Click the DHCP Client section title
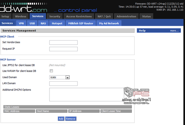The width and height of the screenshot is (185, 125). click(7, 37)
